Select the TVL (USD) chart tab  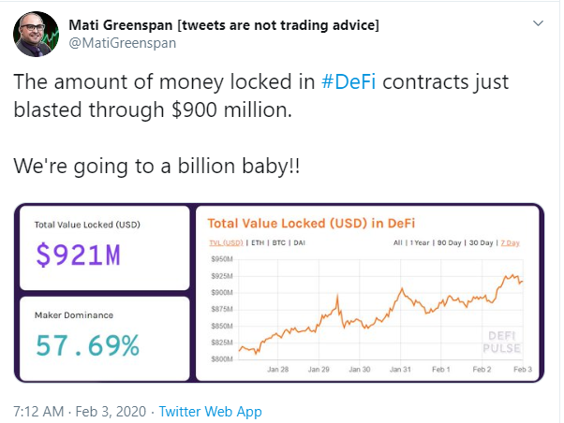click(x=226, y=243)
